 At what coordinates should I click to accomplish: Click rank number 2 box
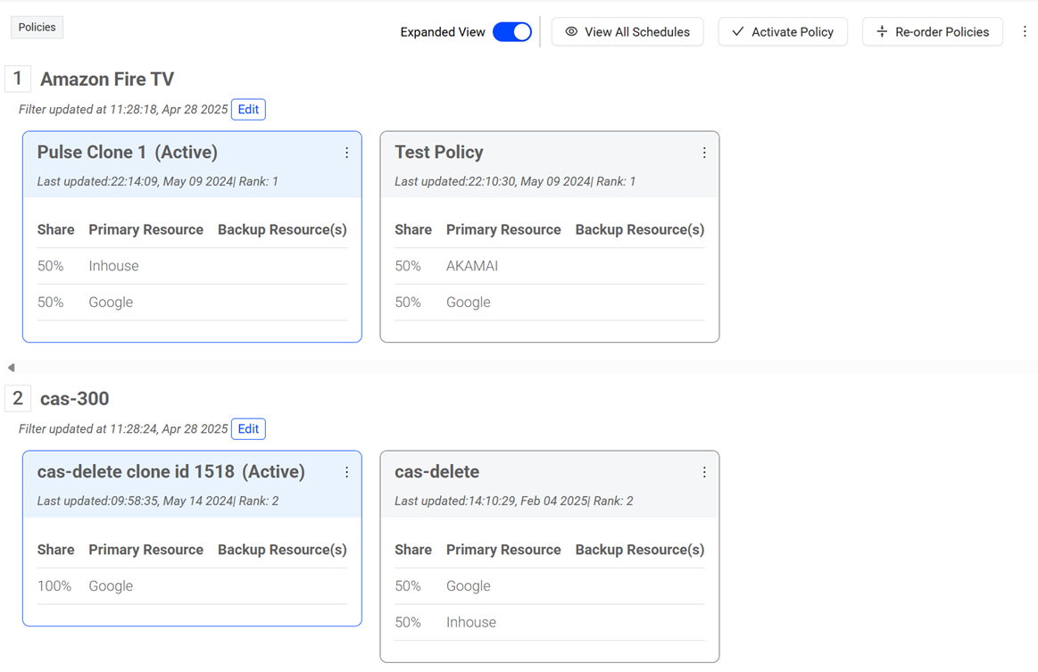18,398
